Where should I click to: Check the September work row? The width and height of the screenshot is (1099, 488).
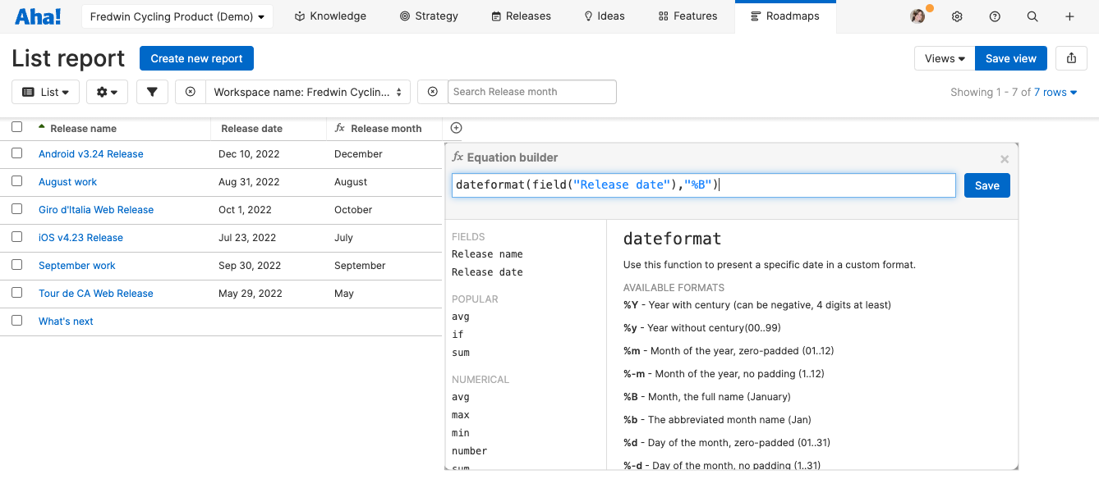(x=17, y=265)
